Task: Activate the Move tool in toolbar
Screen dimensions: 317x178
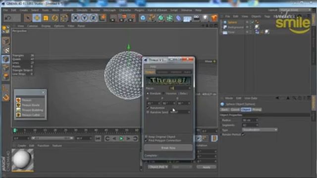Action: point(37,18)
